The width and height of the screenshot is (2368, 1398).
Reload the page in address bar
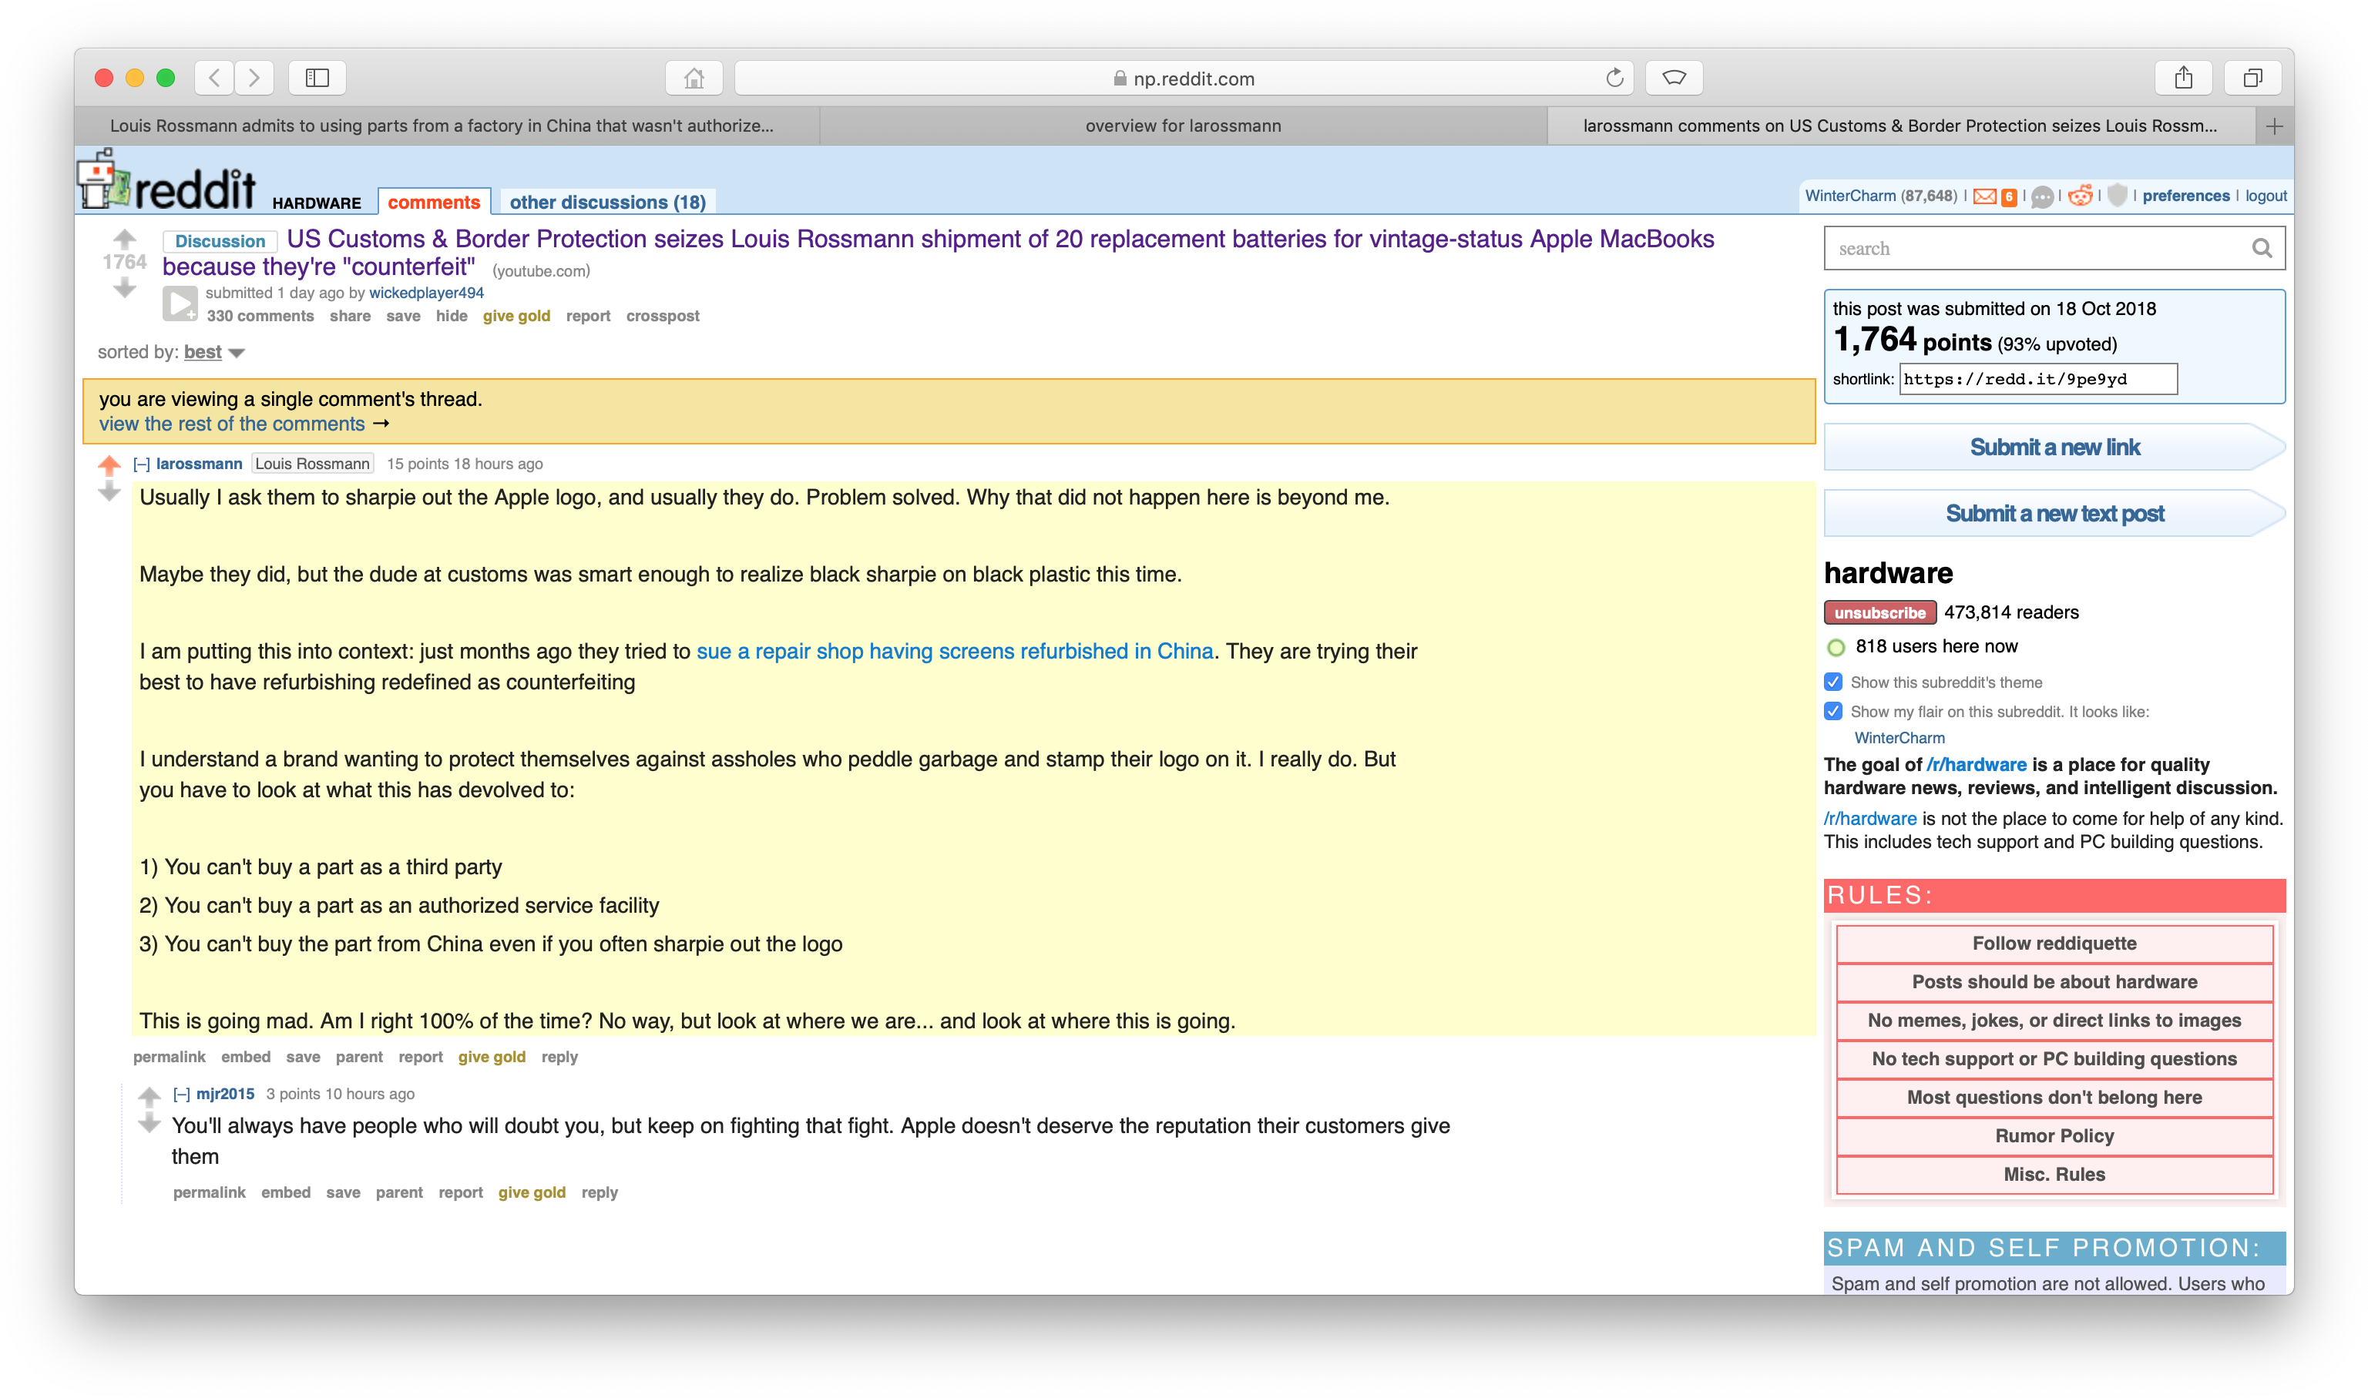(x=1614, y=79)
